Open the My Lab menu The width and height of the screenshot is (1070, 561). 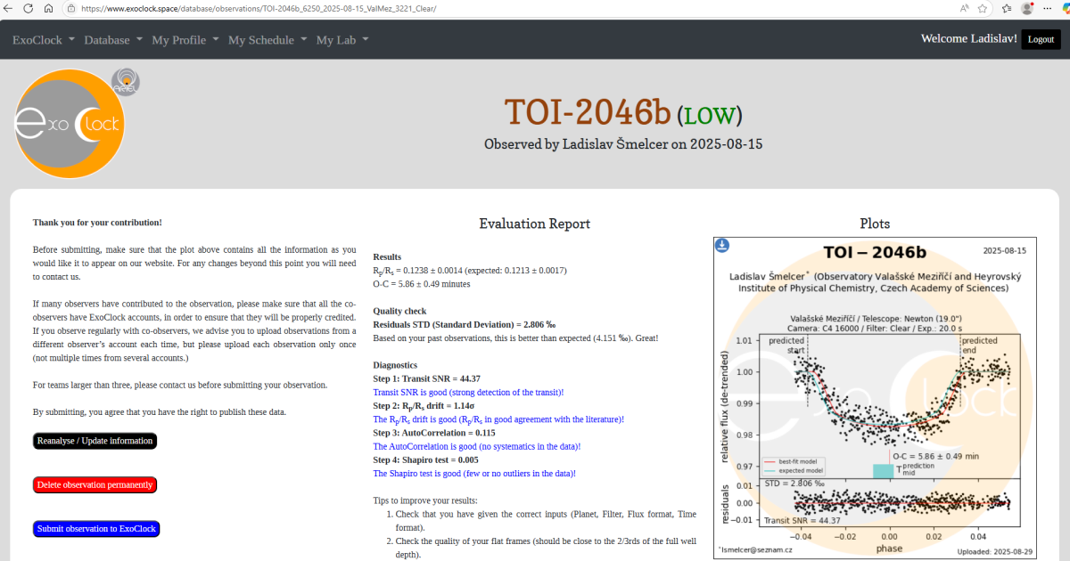pos(342,40)
